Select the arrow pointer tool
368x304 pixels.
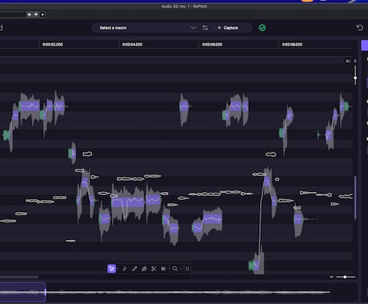(111, 269)
